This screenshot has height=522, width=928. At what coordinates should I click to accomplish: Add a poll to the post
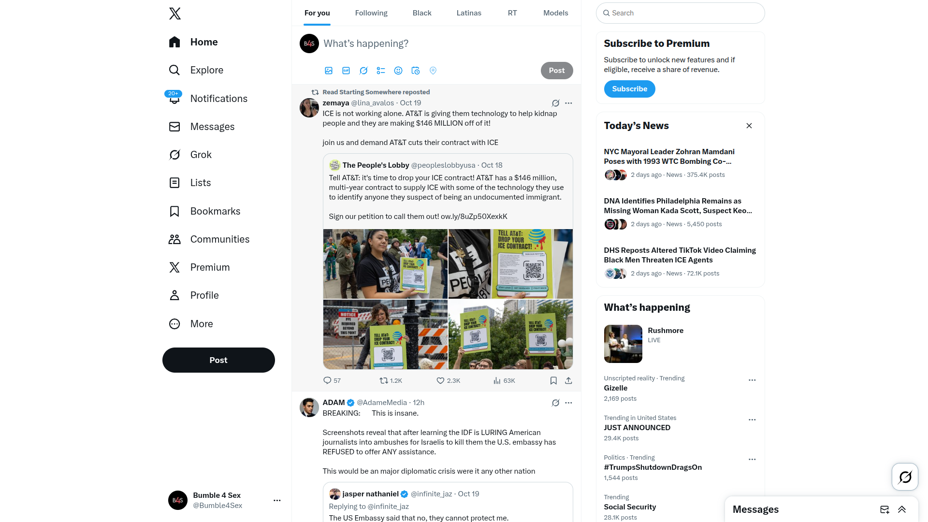pos(381,71)
